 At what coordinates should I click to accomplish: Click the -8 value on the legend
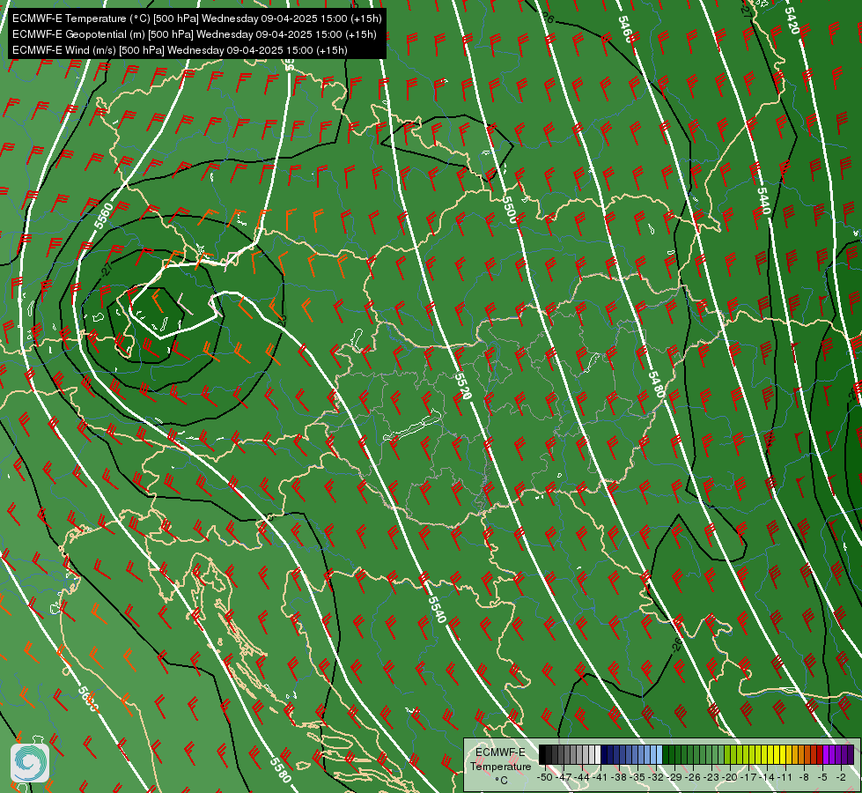pyautogui.click(x=806, y=777)
